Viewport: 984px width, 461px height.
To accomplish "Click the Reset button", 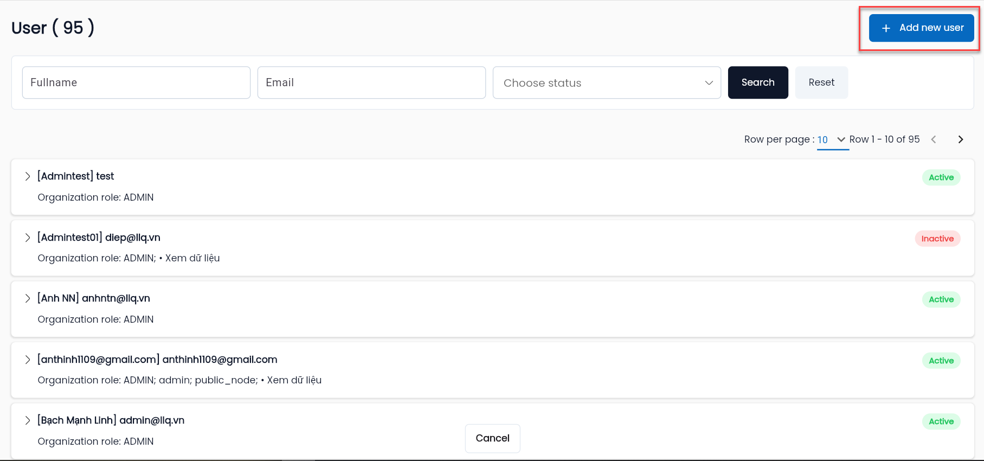I will tap(821, 82).
